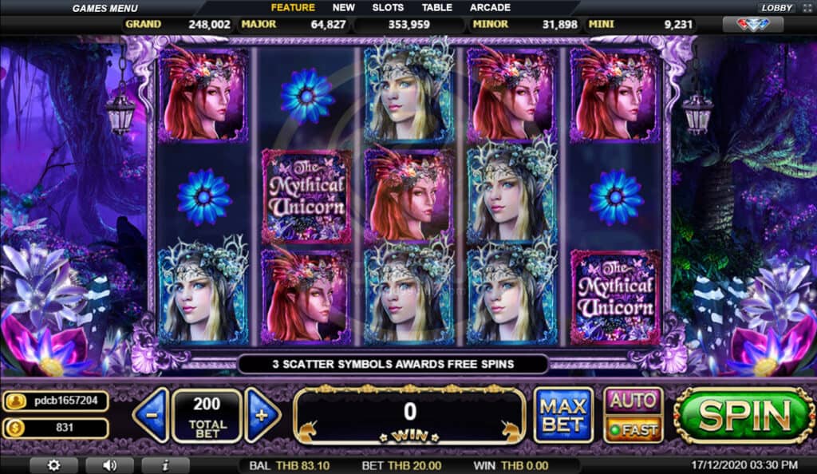Click the player profile icon
Image resolution: width=817 pixels, height=474 pixels.
16,401
